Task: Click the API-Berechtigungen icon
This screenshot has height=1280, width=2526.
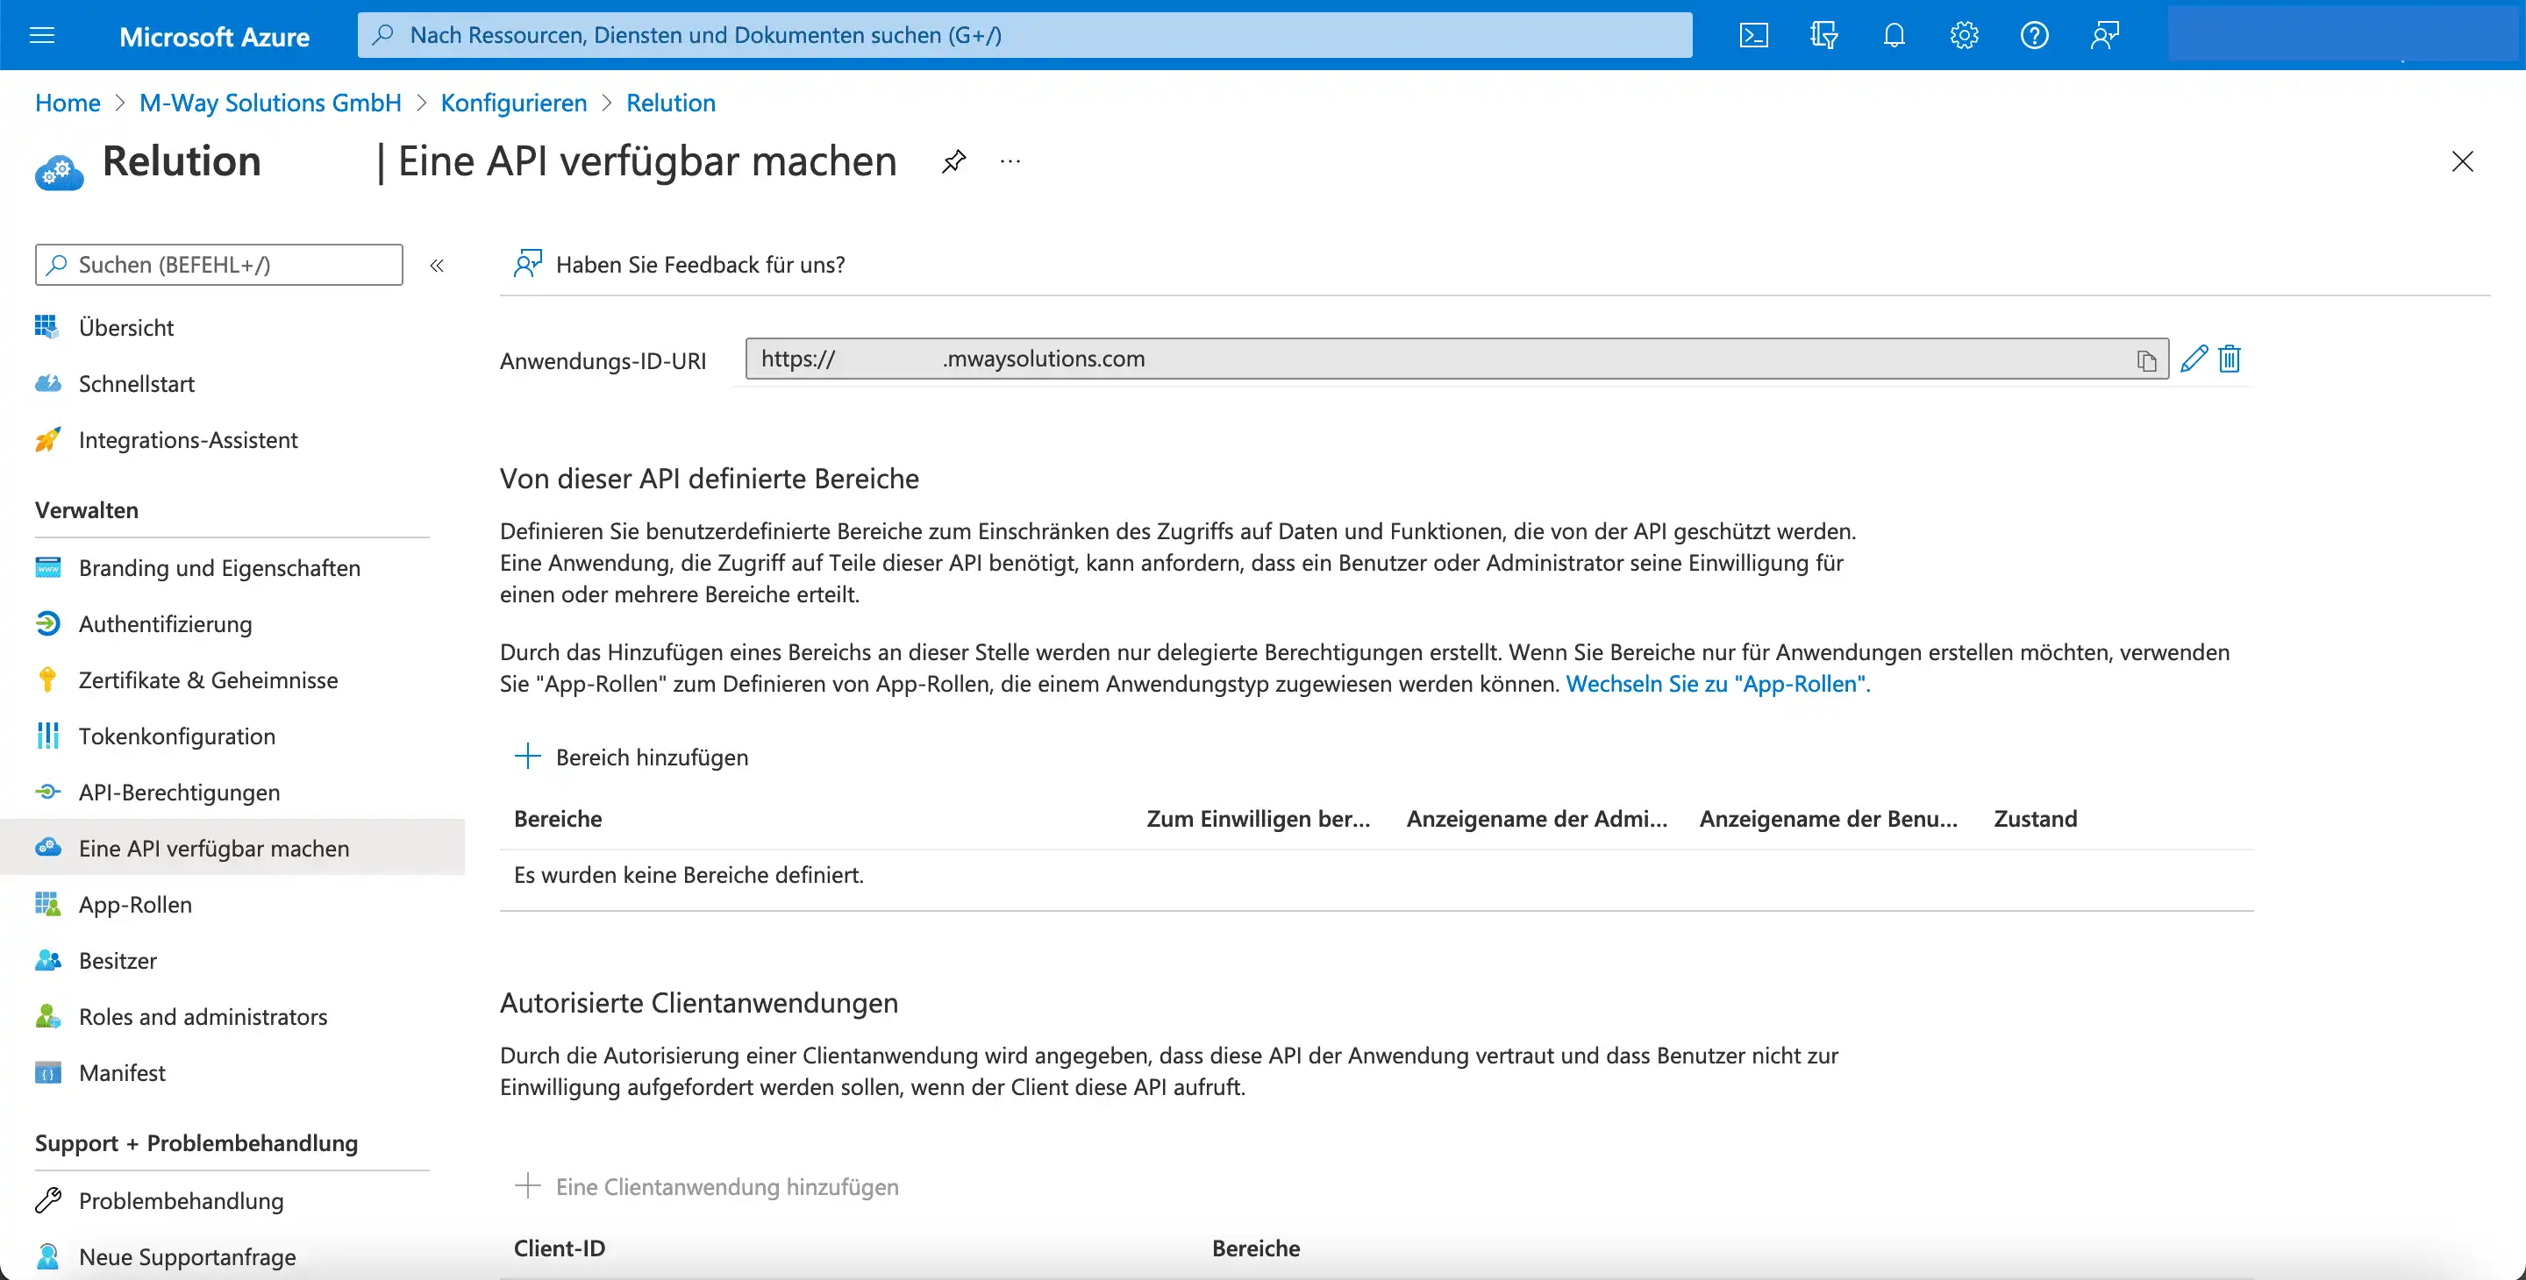Action: coord(47,792)
